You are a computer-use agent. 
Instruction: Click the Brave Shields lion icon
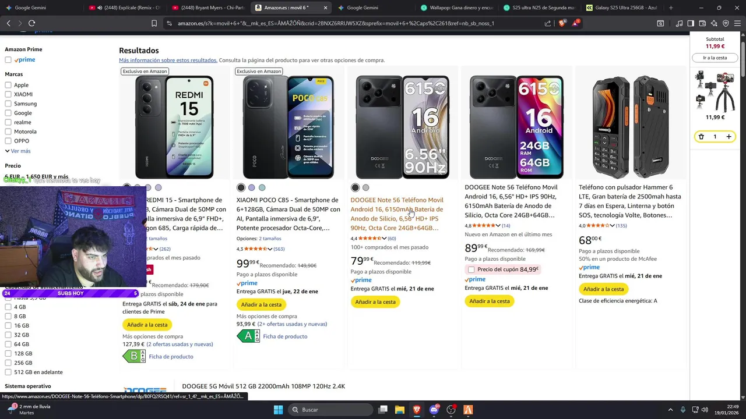pos(562,23)
